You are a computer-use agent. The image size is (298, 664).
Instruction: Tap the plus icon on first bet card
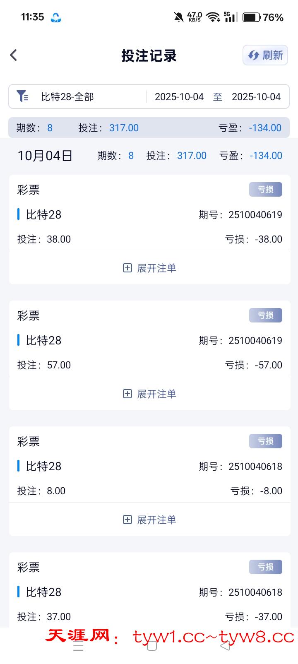pos(127,268)
